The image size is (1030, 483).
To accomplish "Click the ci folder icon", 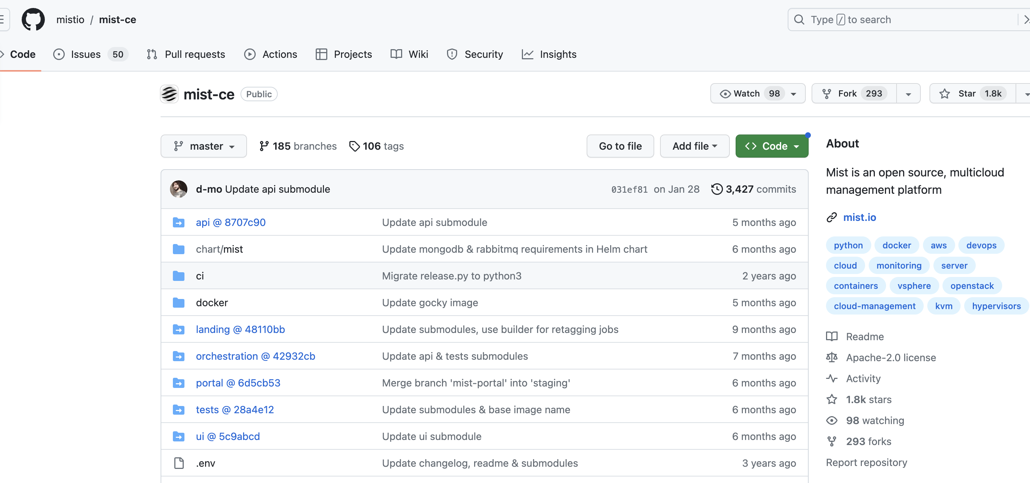I will coord(178,276).
